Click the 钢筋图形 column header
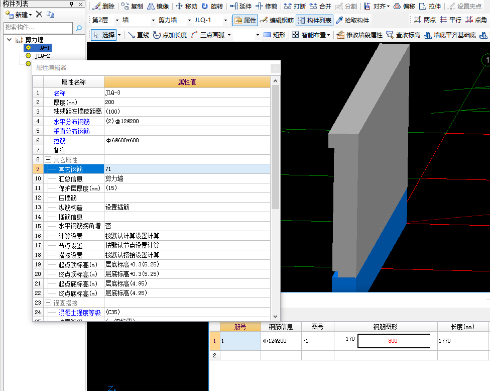The width and height of the screenshot is (490, 391). pos(385,327)
